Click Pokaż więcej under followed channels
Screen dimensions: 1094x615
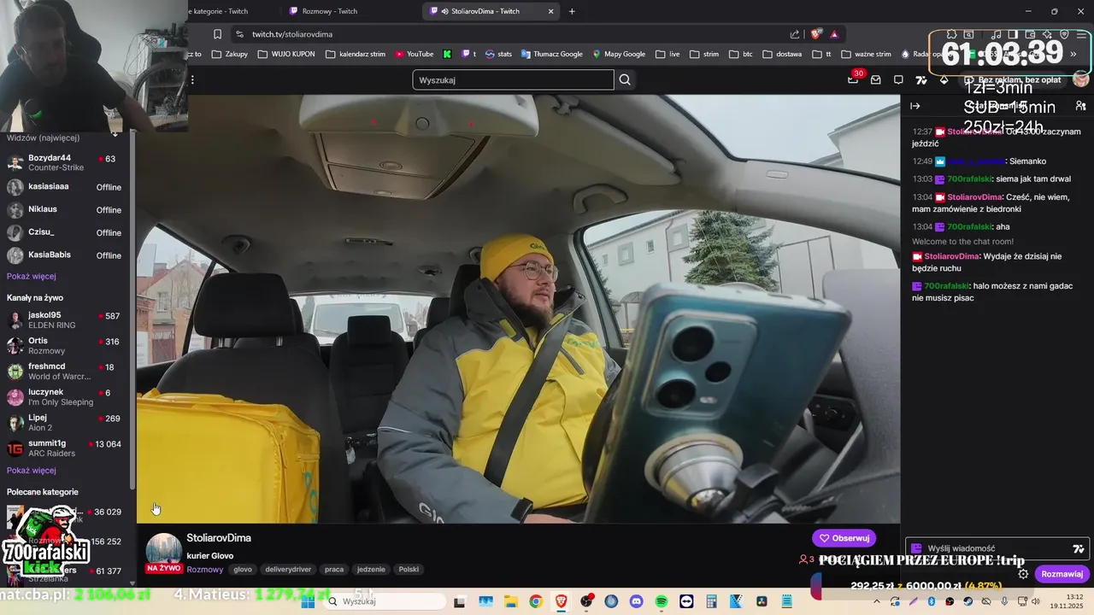point(32,276)
